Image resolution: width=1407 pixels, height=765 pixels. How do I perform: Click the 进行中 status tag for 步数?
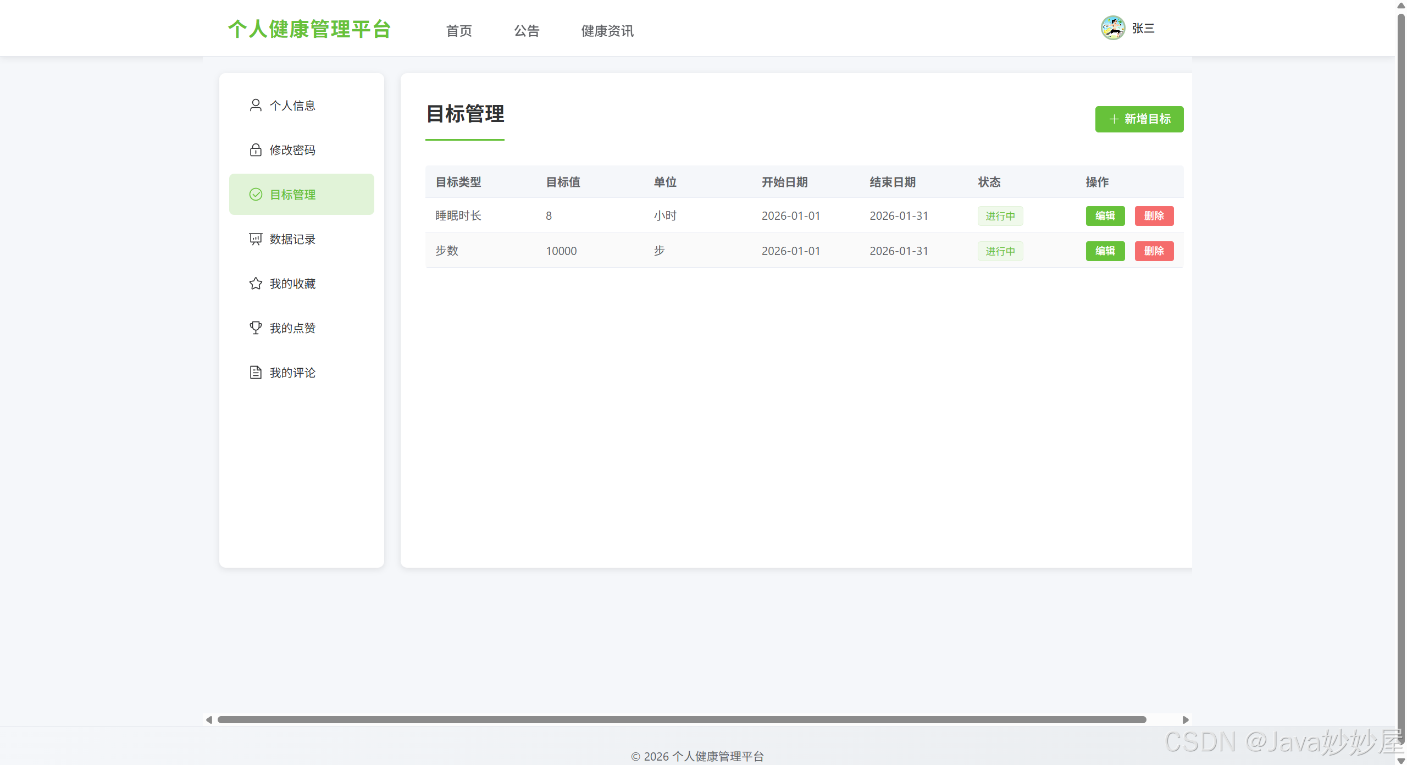1000,251
